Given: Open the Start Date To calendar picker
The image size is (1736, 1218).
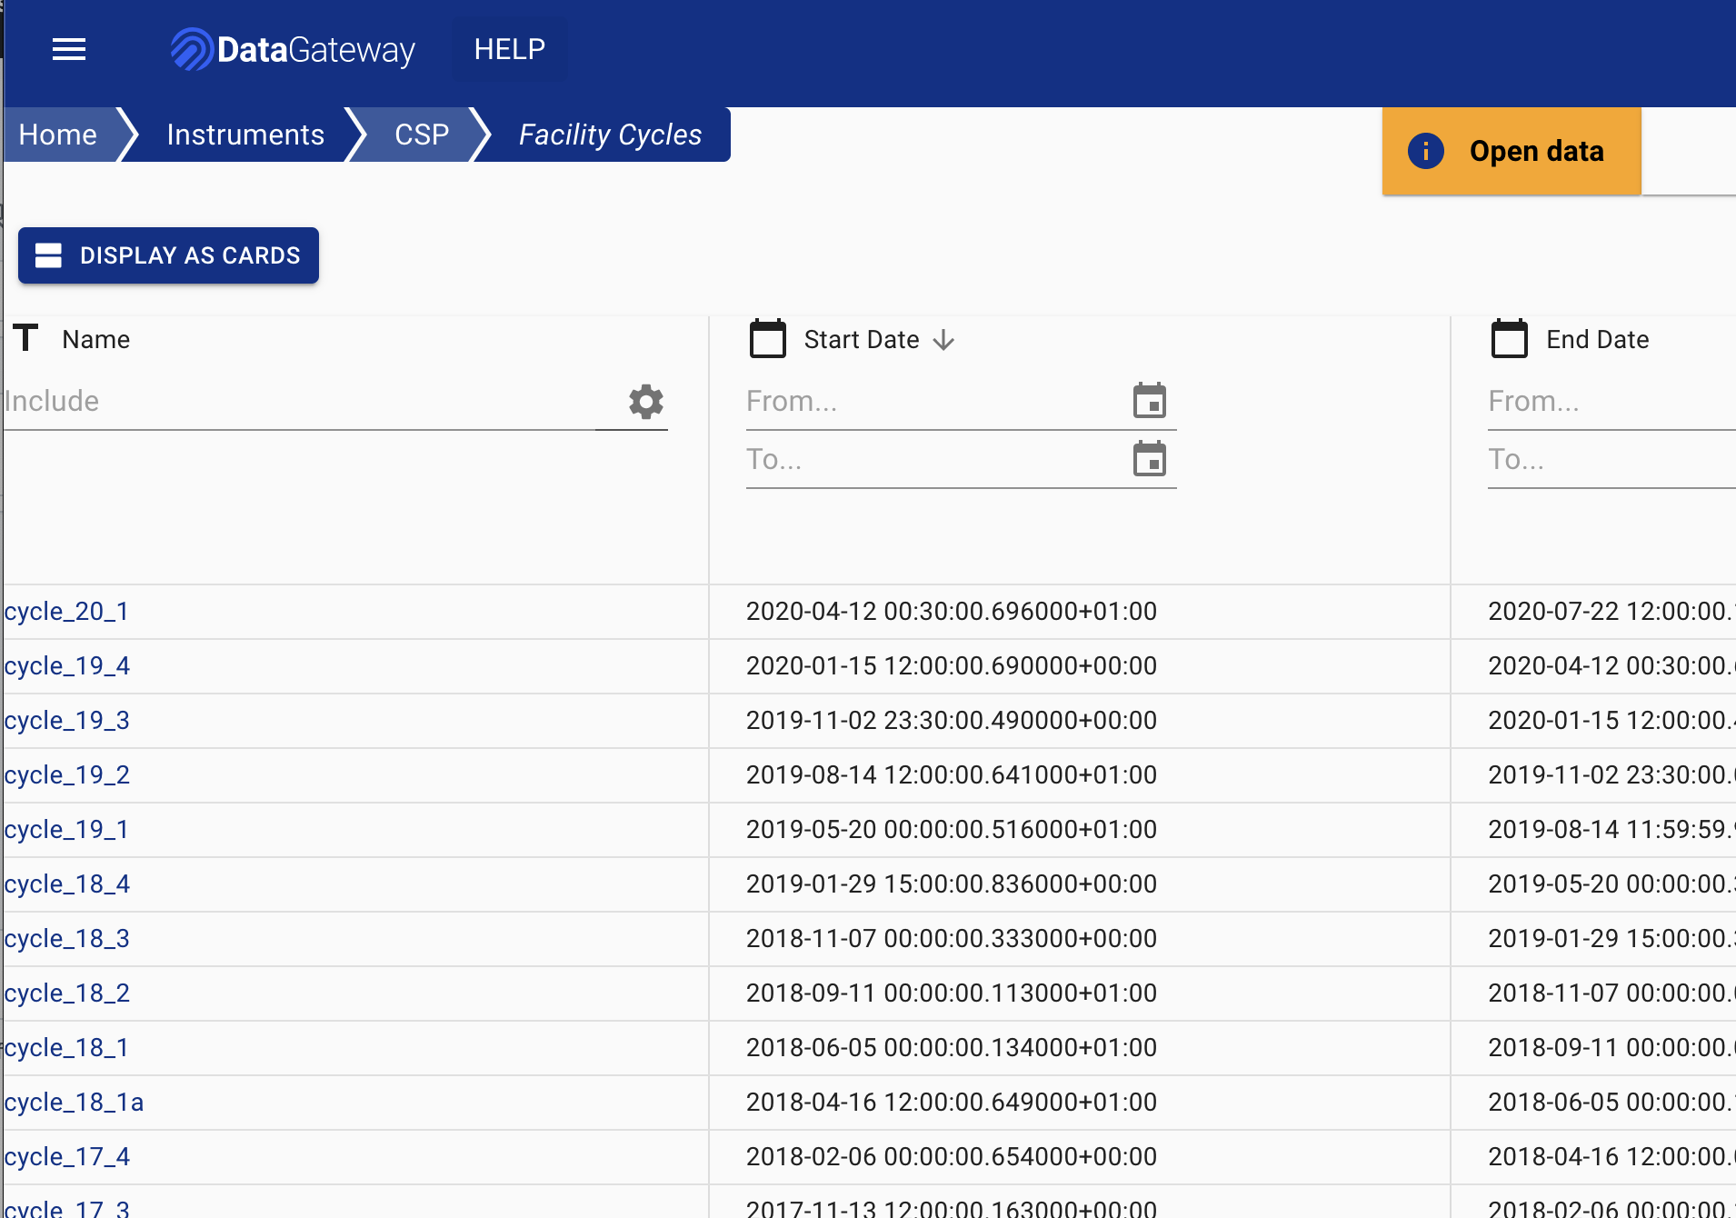Looking at the screenshot, I should (x=1149, y=459).
